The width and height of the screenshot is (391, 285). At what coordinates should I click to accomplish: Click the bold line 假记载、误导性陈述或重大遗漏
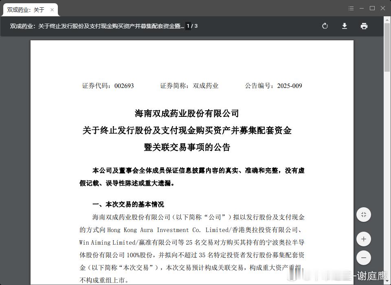127,183
